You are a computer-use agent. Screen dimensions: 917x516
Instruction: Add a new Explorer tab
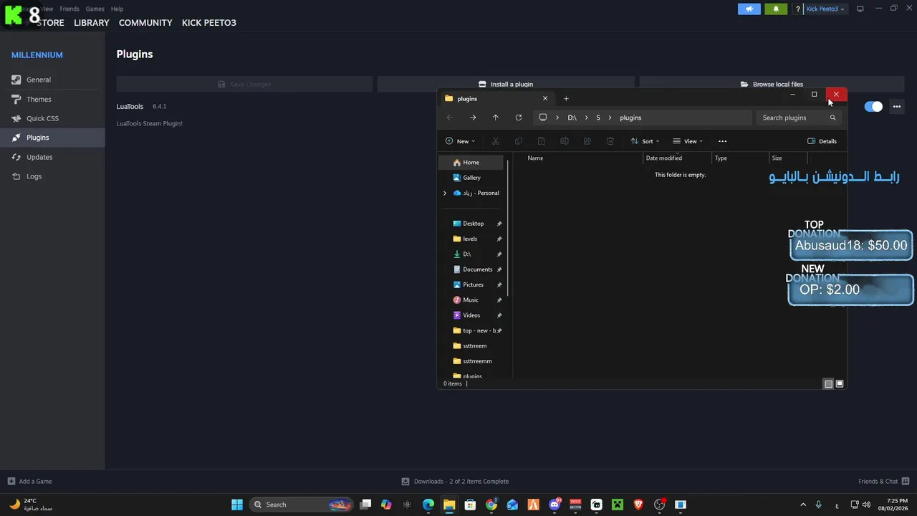(x=566, y=99)
